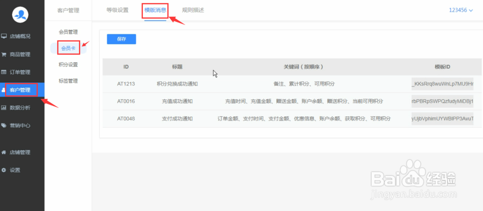Click the tag icon beside 营销中心
Viewport: 483px width, 211px height.
(4, 126)
